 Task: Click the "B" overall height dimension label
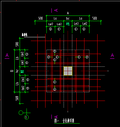[12, 71]
